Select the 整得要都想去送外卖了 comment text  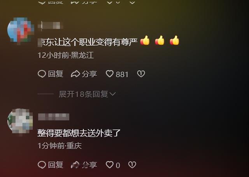[x=79, y=133]
